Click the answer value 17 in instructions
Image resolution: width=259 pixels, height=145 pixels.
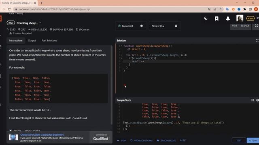(x=48, y=110)
